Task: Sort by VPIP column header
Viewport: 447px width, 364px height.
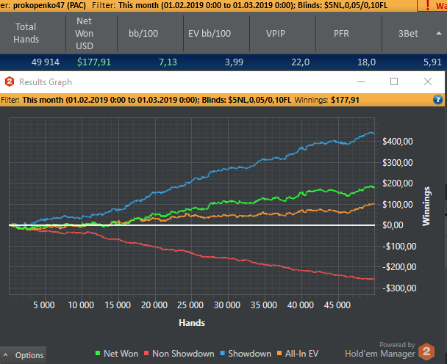Action: click(276, 33)
